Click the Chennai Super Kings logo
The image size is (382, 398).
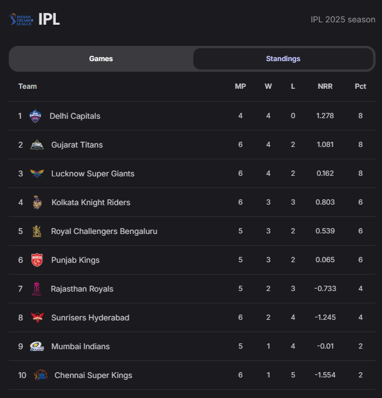point(40,375)
